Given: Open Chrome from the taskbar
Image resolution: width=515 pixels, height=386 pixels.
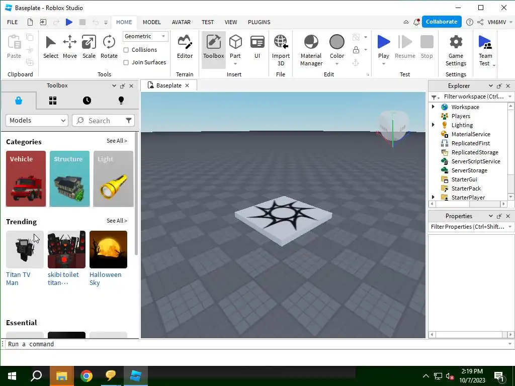Looking at the screenshot, I should [x=87, y=376].
